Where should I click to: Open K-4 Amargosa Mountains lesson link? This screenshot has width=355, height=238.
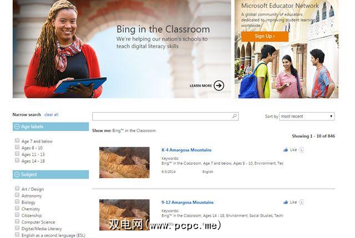(x=186, y=150)
